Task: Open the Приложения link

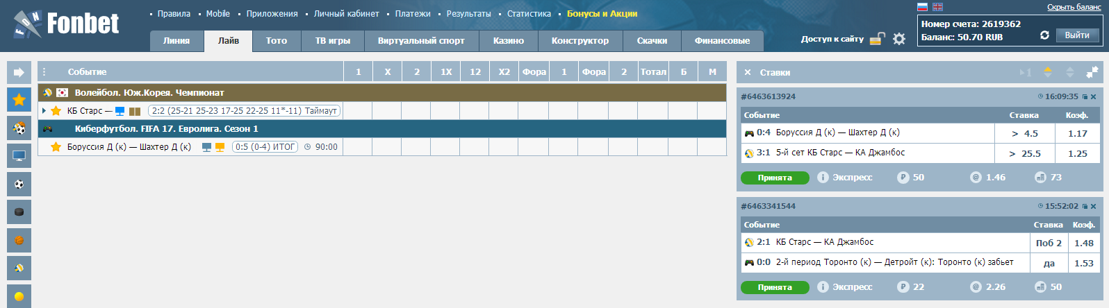Action: pos(272,14)
